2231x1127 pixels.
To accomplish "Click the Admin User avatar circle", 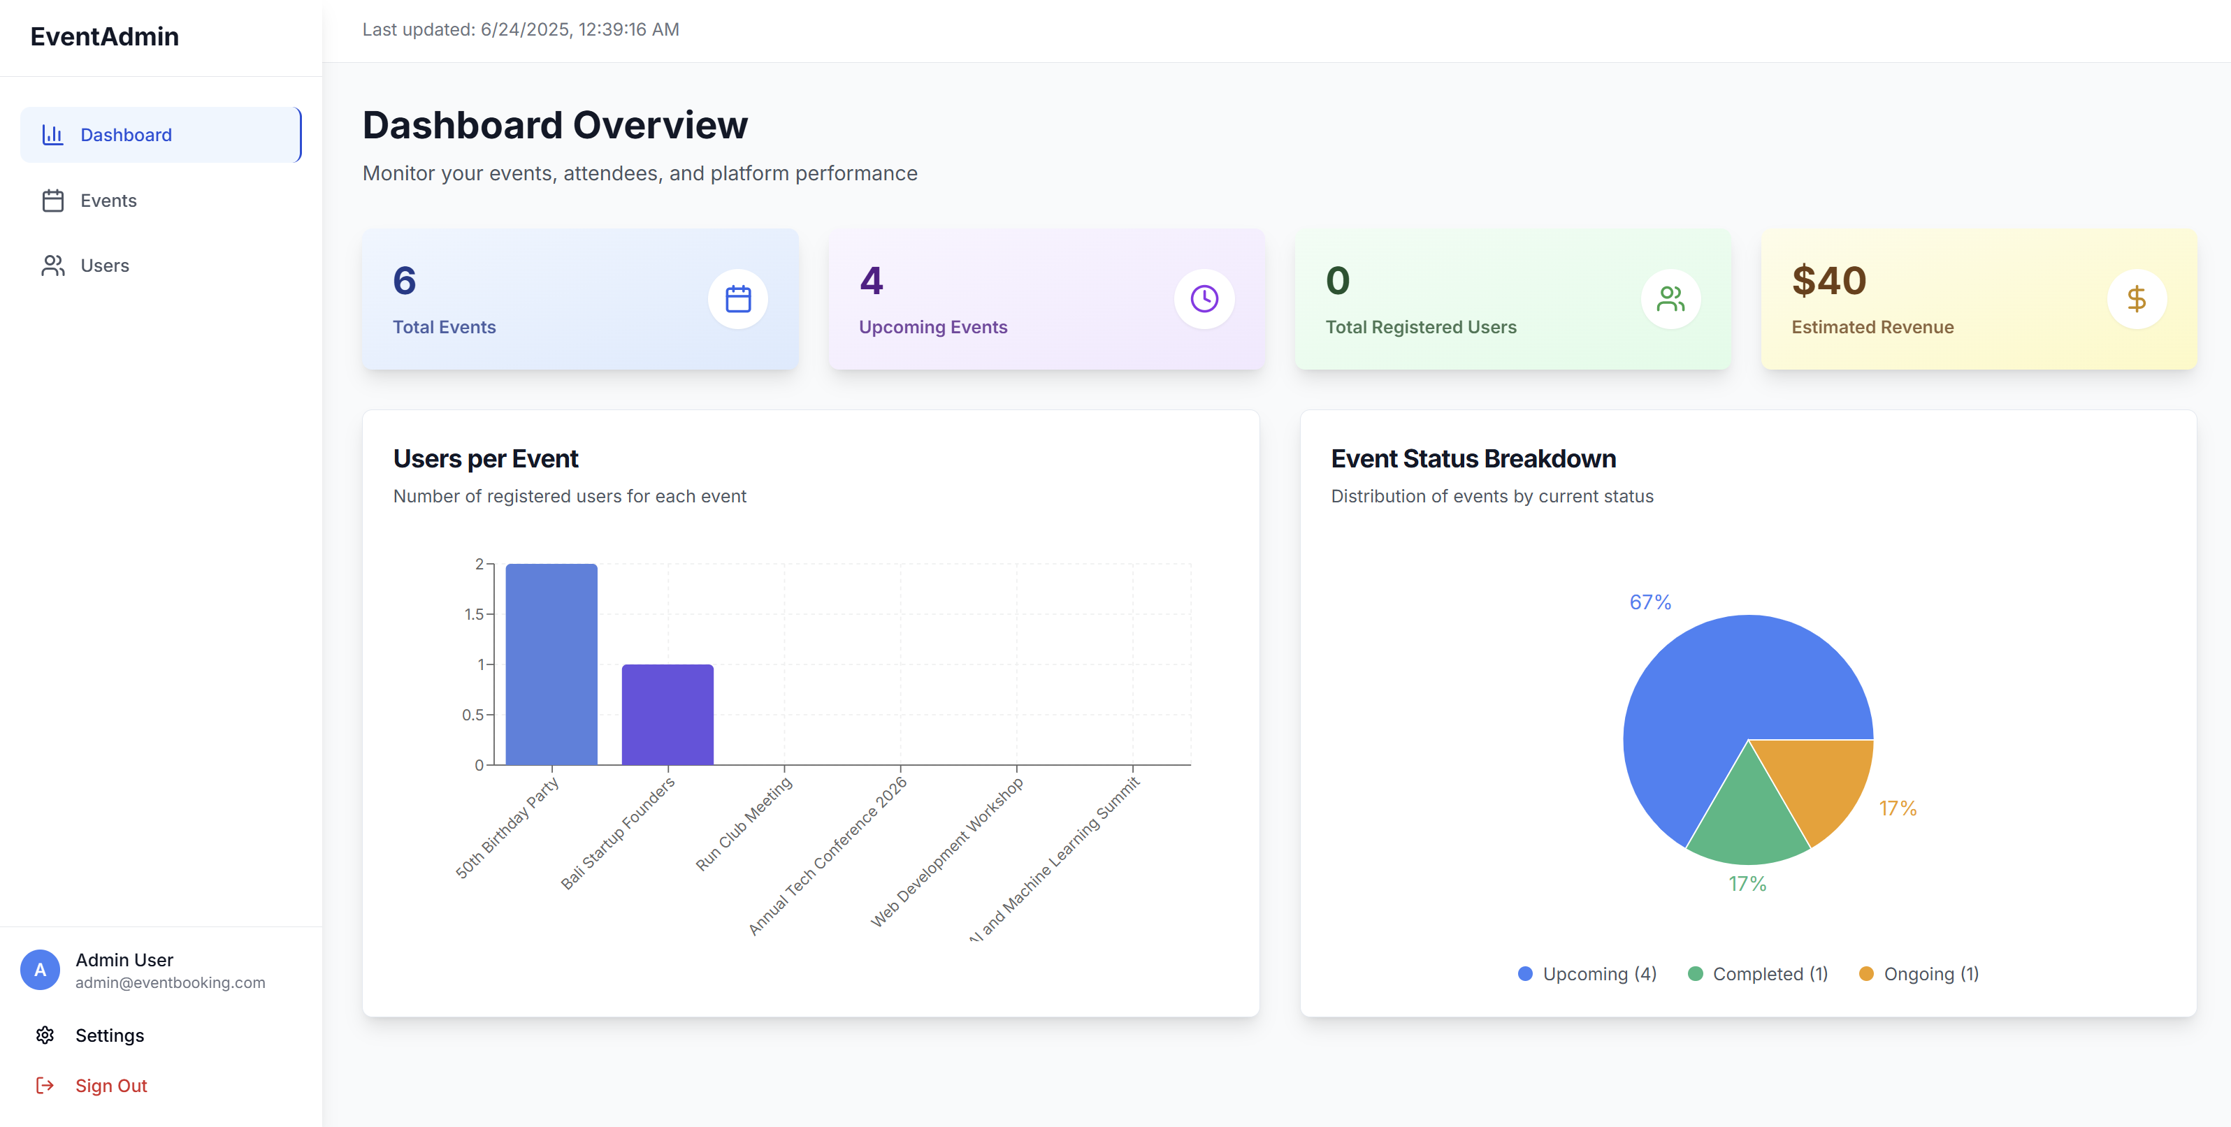I will tap(40, 970).
